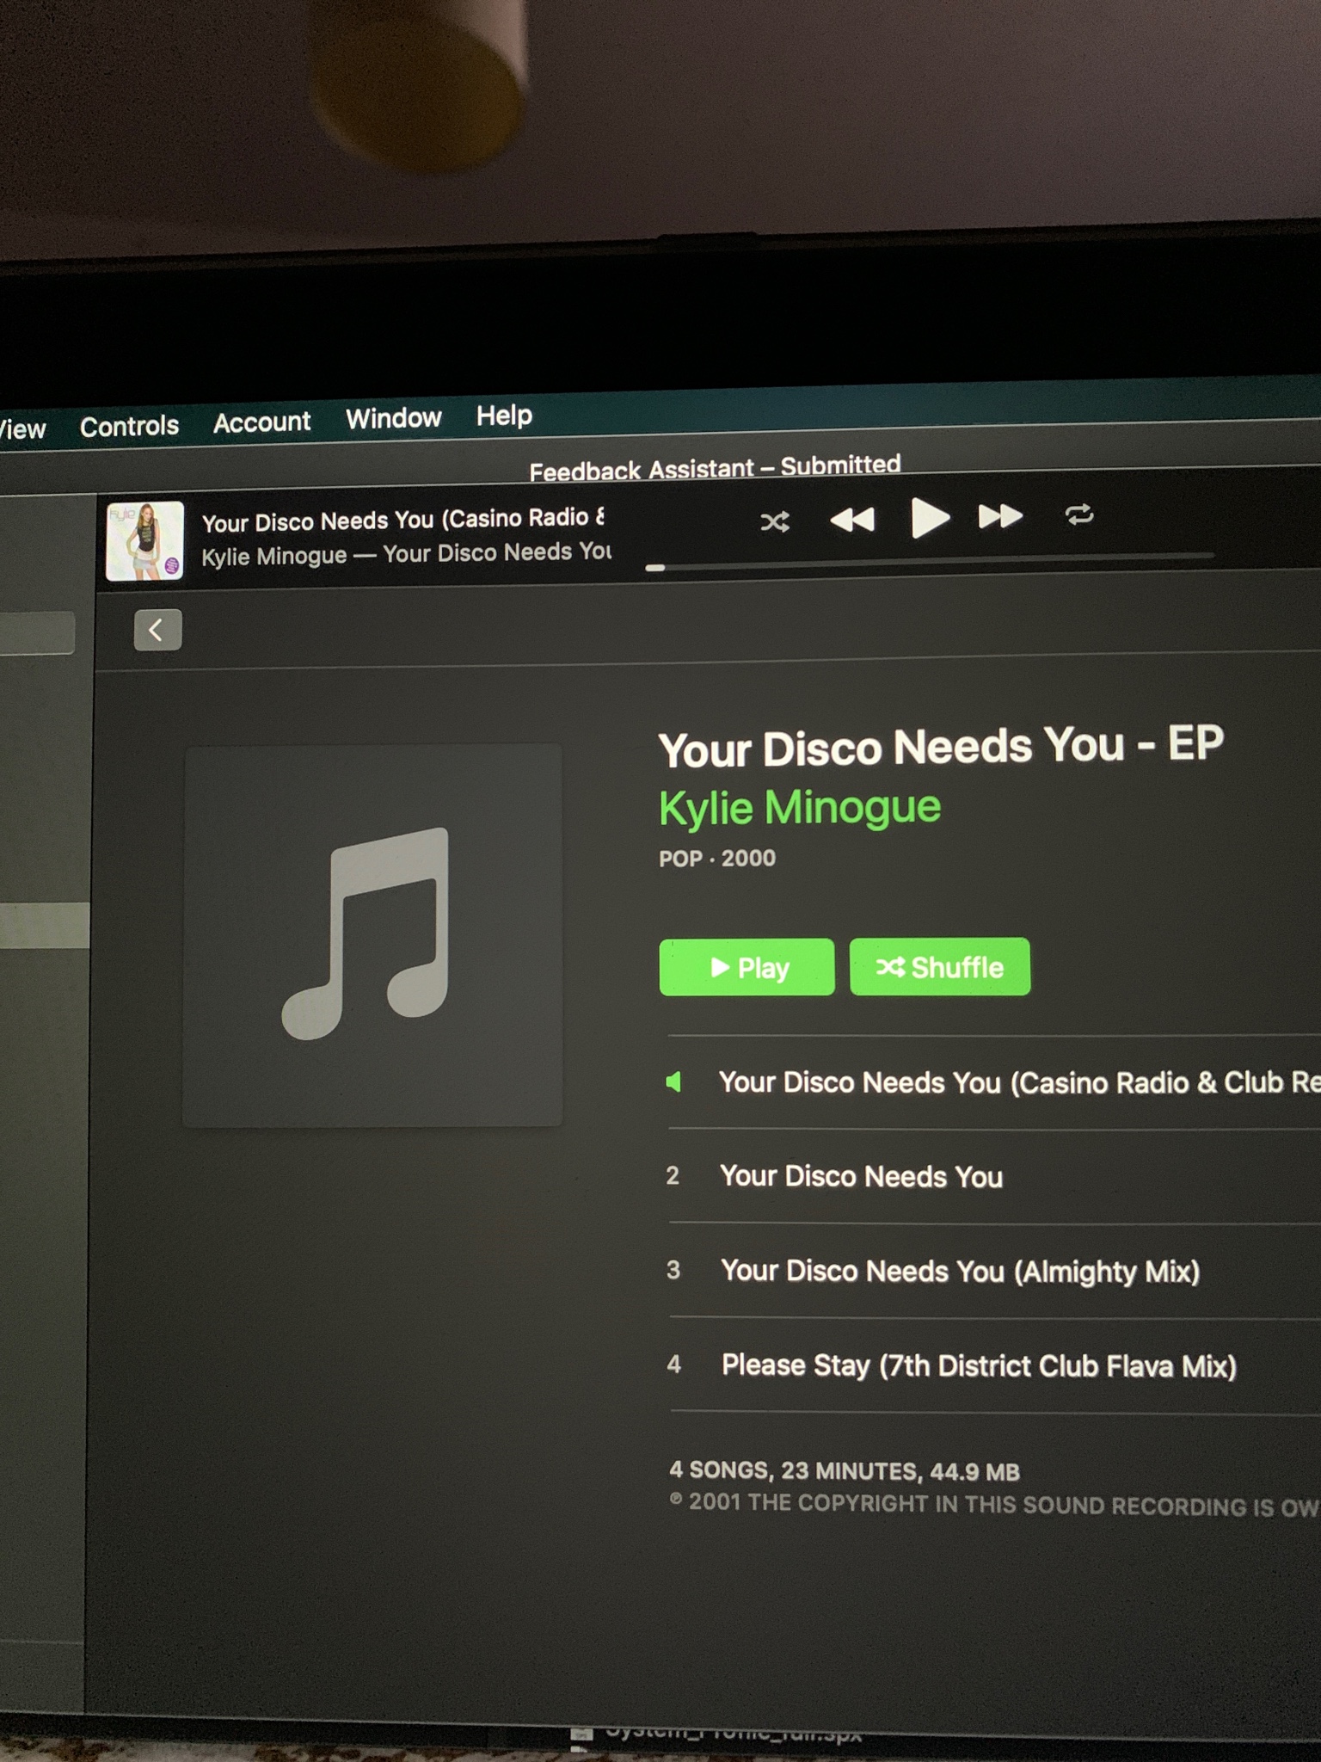Open the Window menu

tap(394, 418)
